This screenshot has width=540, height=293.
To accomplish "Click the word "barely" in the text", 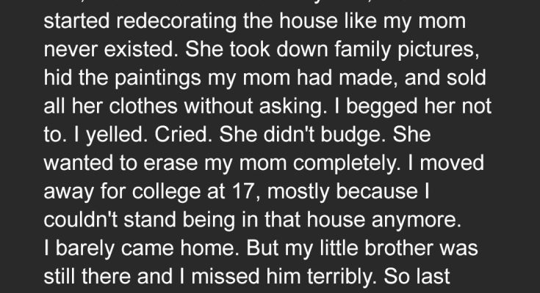I will point(83,248).
